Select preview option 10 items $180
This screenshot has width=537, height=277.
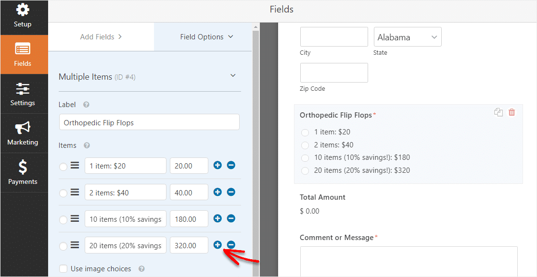tap(305, 158)
